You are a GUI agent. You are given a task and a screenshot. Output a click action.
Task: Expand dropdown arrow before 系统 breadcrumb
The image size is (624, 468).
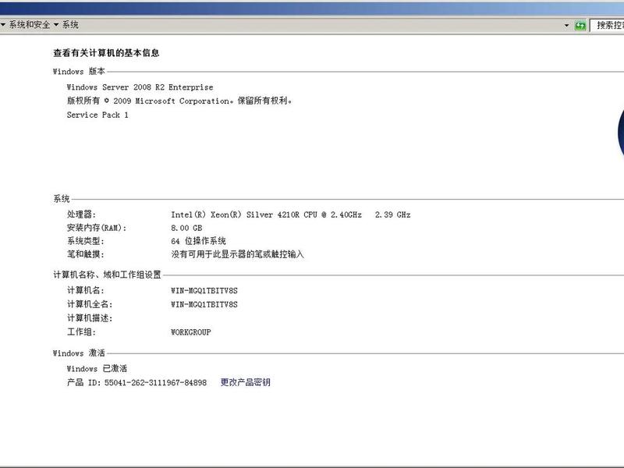56,25
